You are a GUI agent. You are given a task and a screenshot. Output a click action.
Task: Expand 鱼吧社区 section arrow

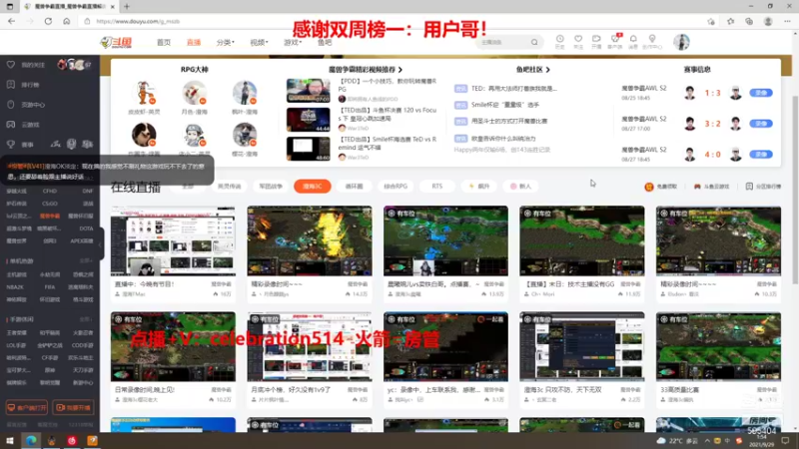click(x=547, y=69)
